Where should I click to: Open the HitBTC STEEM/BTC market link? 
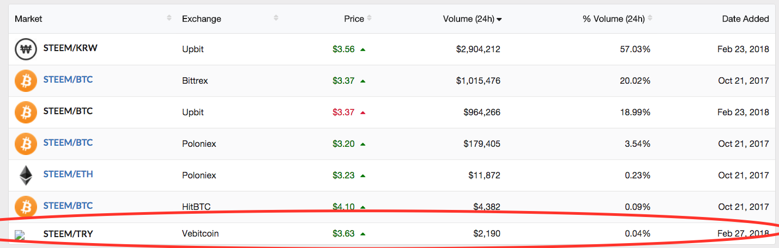tap(68, 206)
